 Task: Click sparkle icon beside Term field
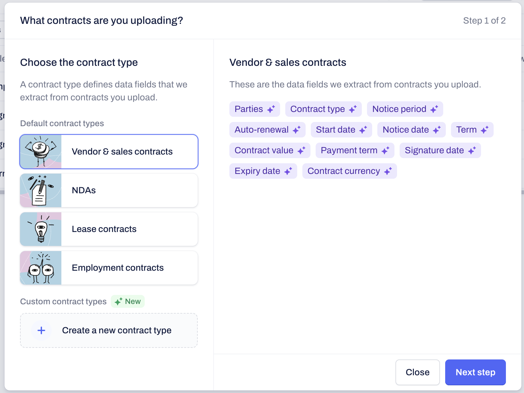pyautogui.click(x=485, y=130)
